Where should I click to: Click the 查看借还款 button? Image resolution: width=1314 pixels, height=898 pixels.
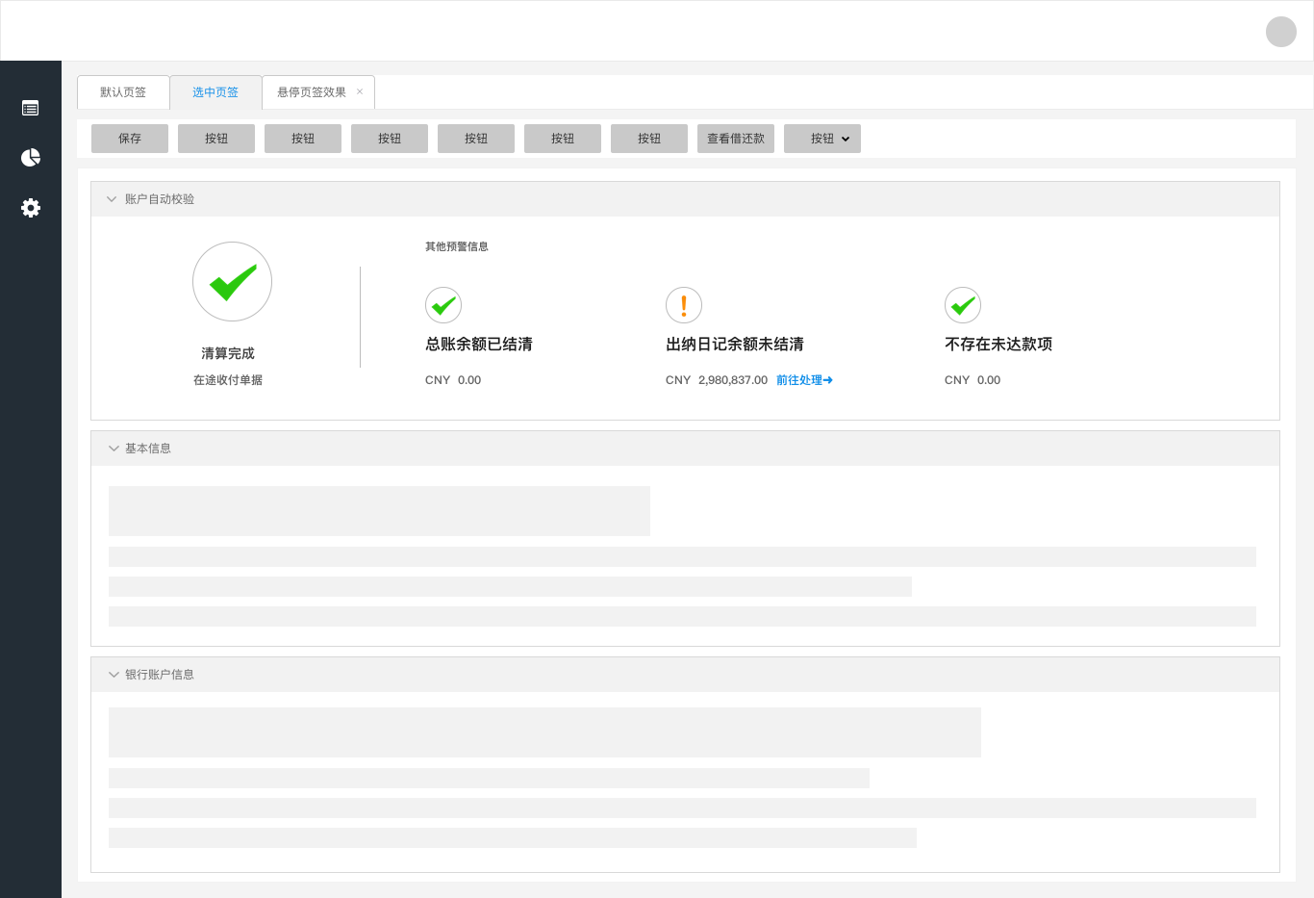pos(736,139)
